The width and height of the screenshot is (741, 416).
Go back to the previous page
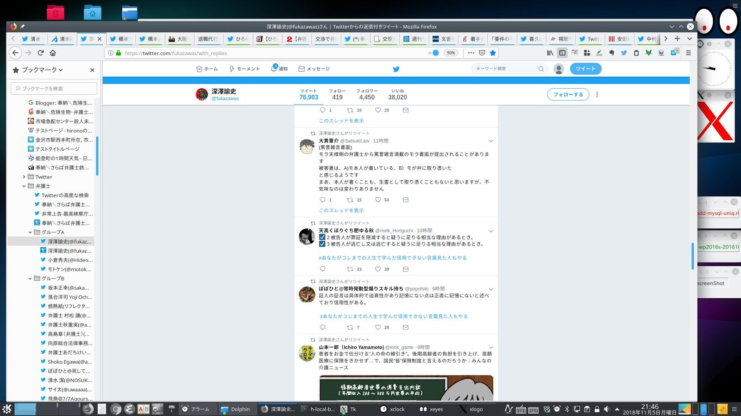pos(15,53)
